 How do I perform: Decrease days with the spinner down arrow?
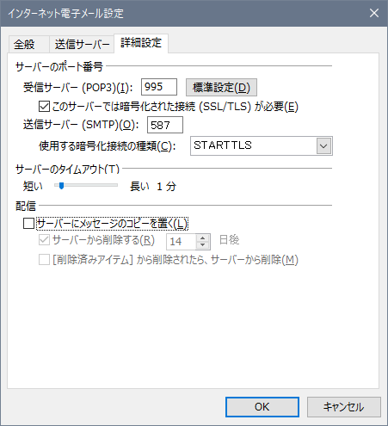tap(203, 245)
